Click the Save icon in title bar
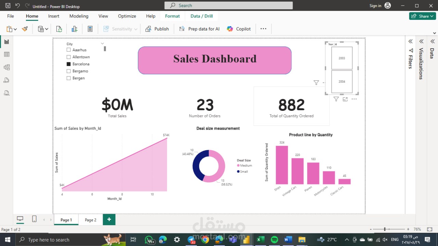The height and width of the screenshot is (246, 438). [x=8, y=6]
